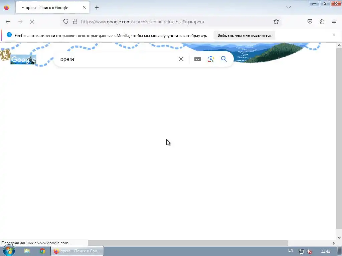Click Выбрать, чем мне поделиться button

click(x=244, y=35)
